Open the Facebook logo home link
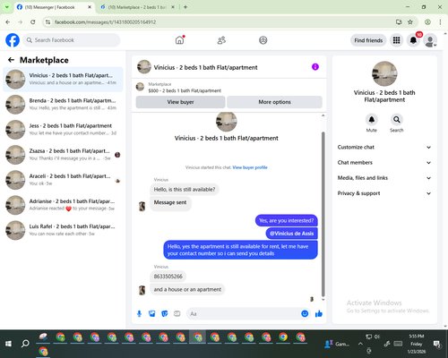 (13, 40)
